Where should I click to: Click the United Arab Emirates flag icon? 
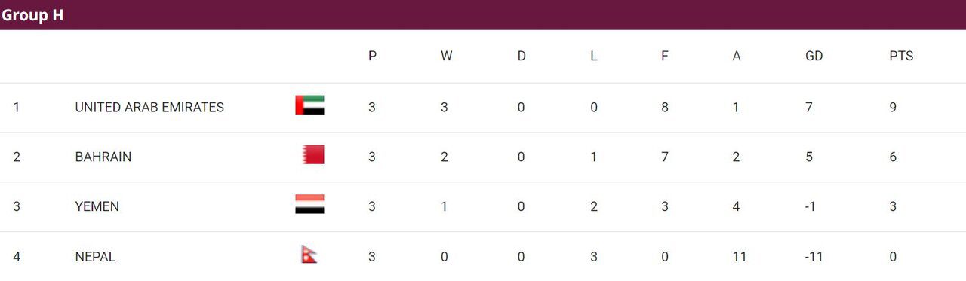coord(309,105)
